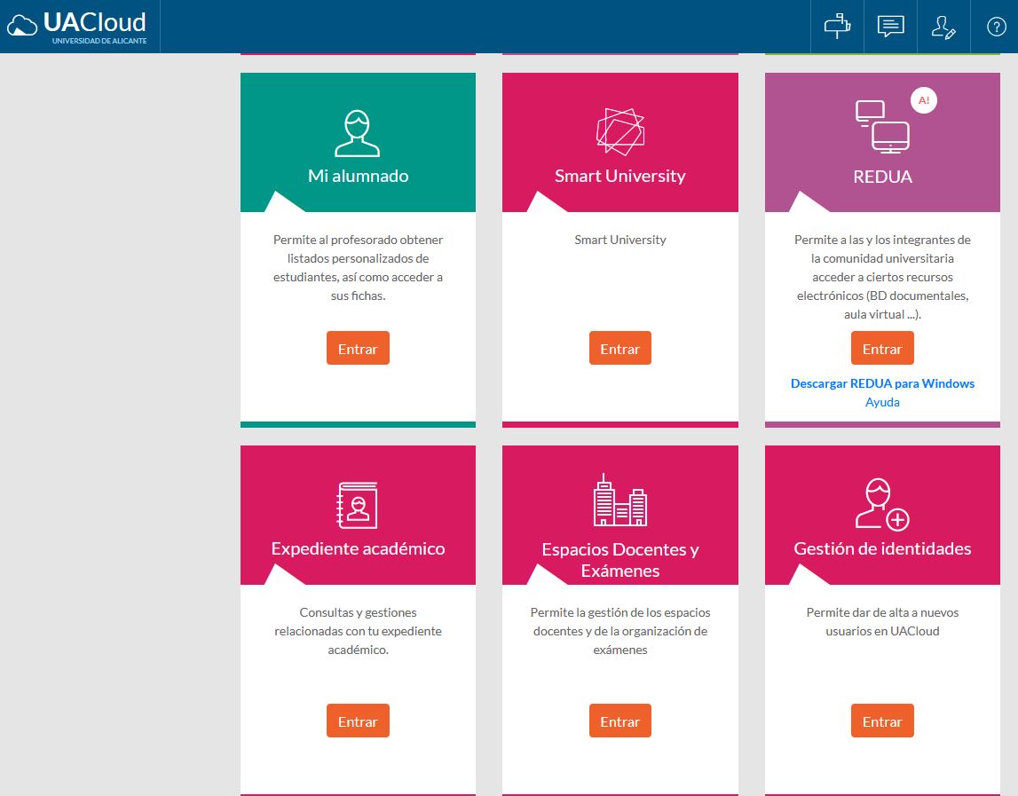Enter Espacios Docentes y Exámenes

click(620, 721)
